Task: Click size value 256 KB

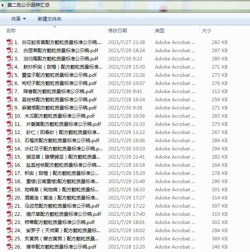Action: tap(220, 100)
